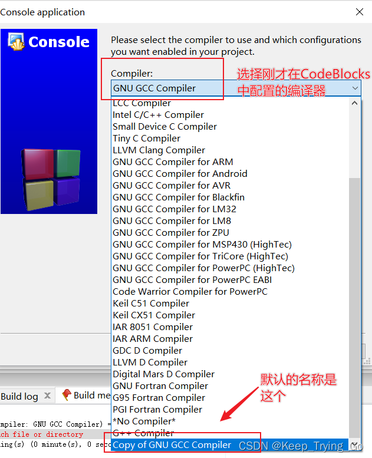Click the Console wizard logo icon
372x458 pixels.
pos(17,41)
